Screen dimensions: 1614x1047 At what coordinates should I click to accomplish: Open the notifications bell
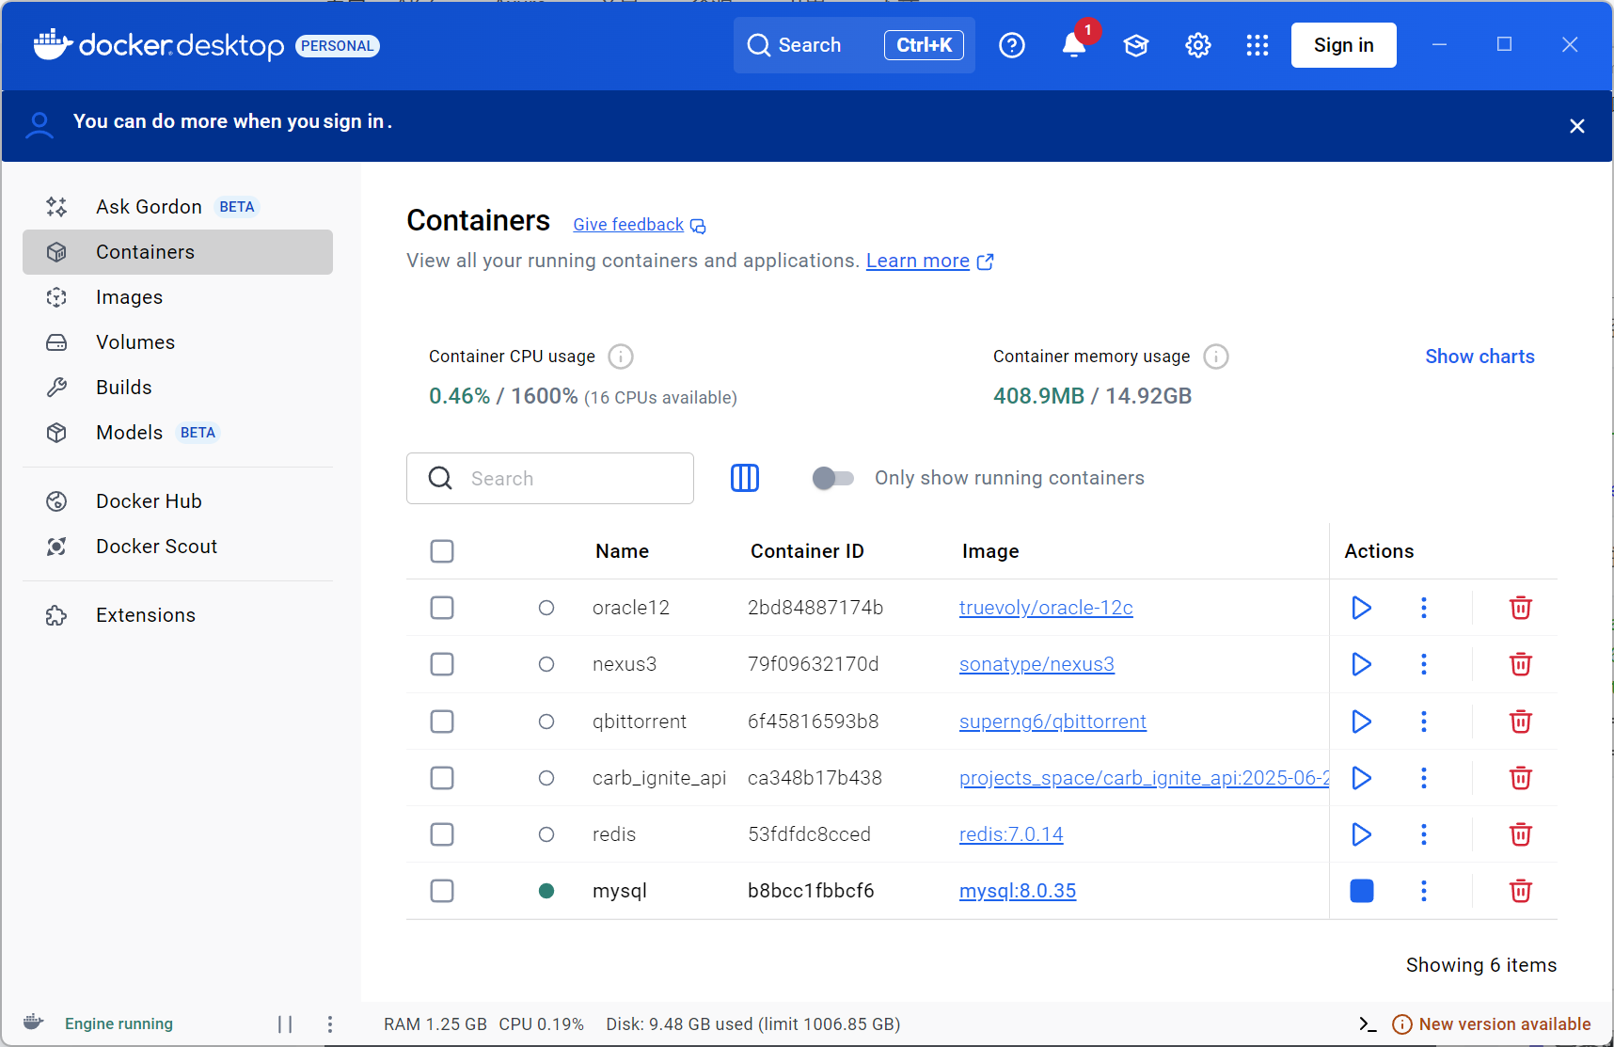point(1073,45)
